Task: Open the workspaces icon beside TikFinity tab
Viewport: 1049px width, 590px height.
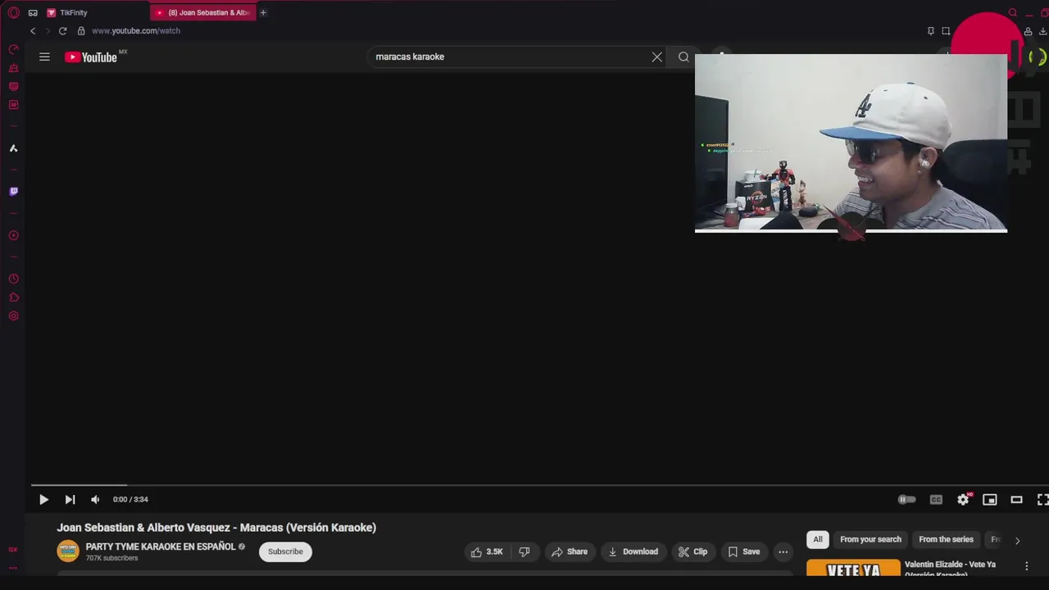Action: (x=33, y=12)
